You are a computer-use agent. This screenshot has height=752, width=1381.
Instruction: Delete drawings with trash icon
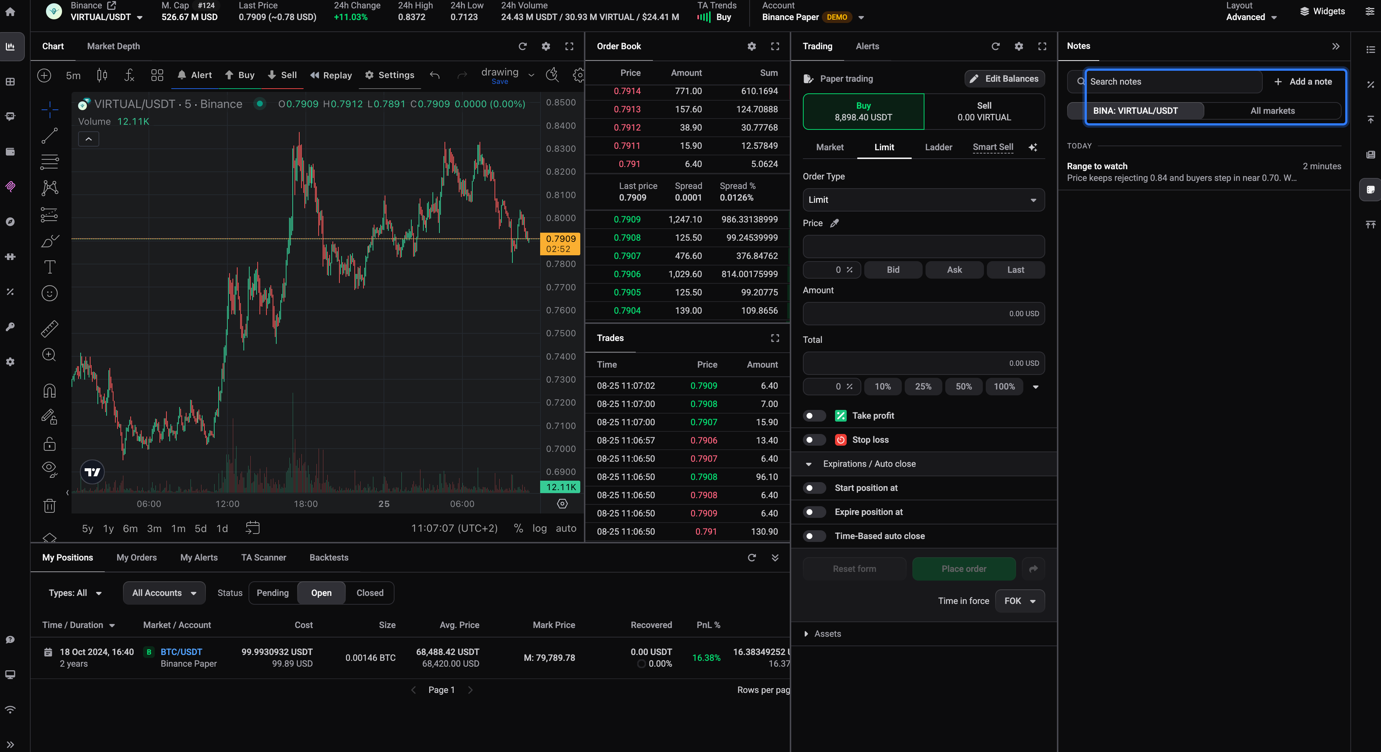pos(49,505)
